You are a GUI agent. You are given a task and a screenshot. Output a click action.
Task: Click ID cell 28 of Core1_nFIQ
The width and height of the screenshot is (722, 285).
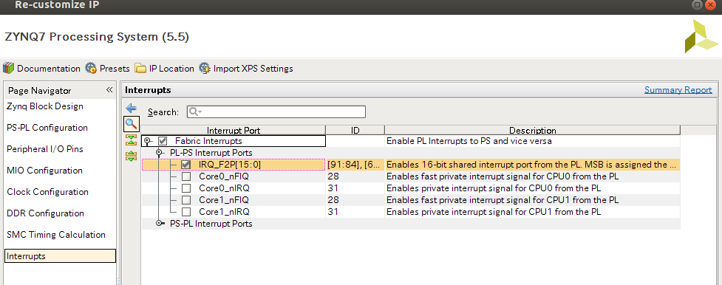click(355, 200)
